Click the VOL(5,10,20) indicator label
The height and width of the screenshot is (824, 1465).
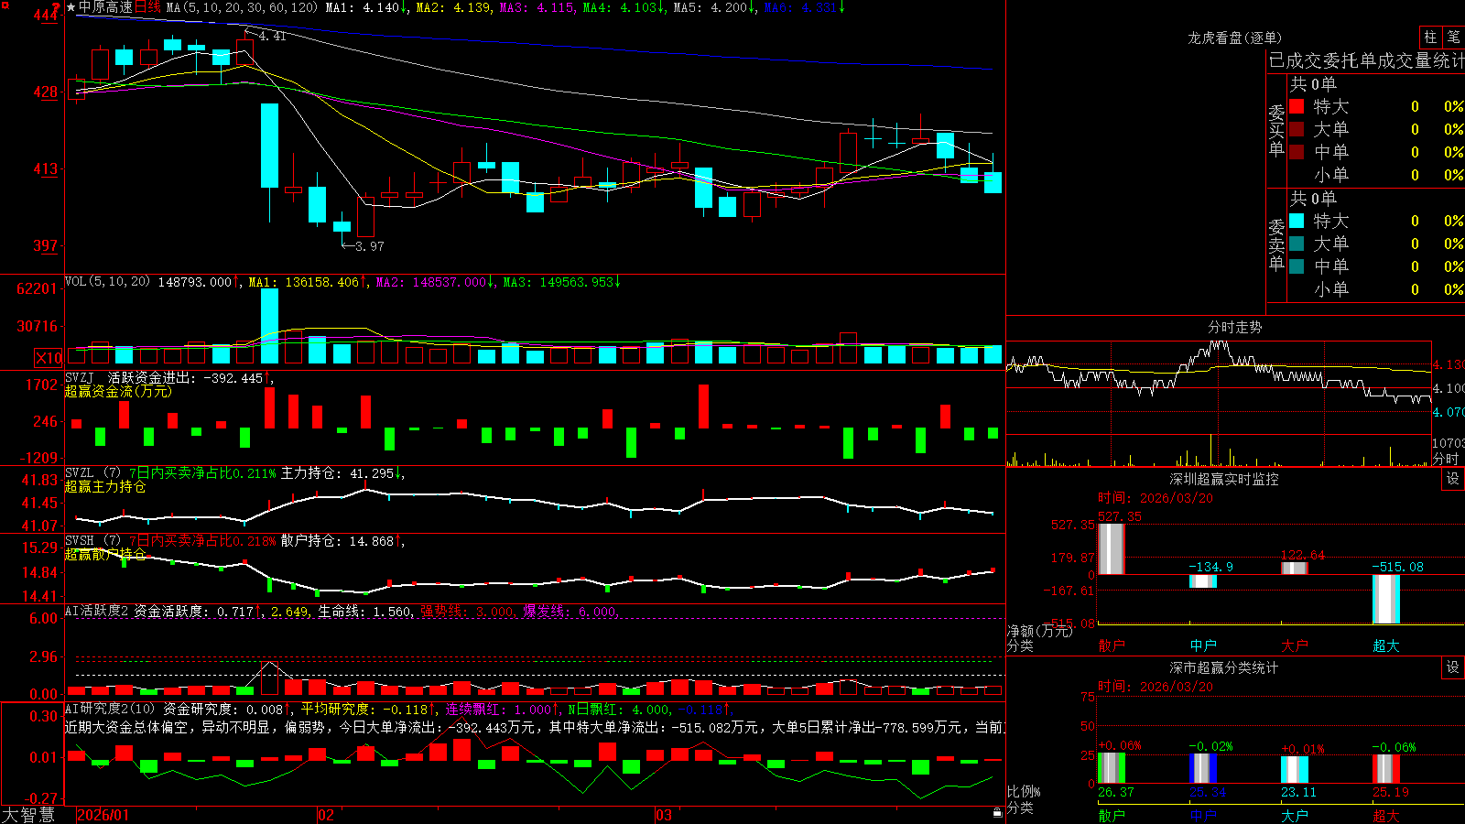tap(107, 281)
